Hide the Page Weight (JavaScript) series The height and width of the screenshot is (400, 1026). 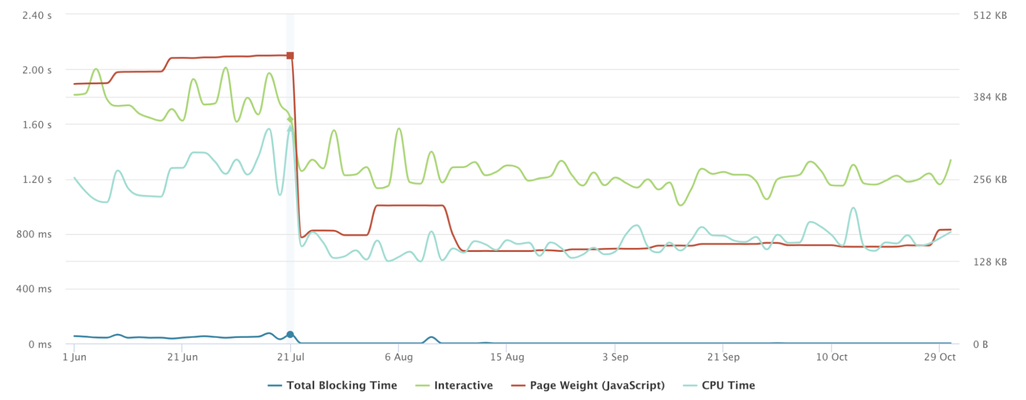click(x=588, y=385)
